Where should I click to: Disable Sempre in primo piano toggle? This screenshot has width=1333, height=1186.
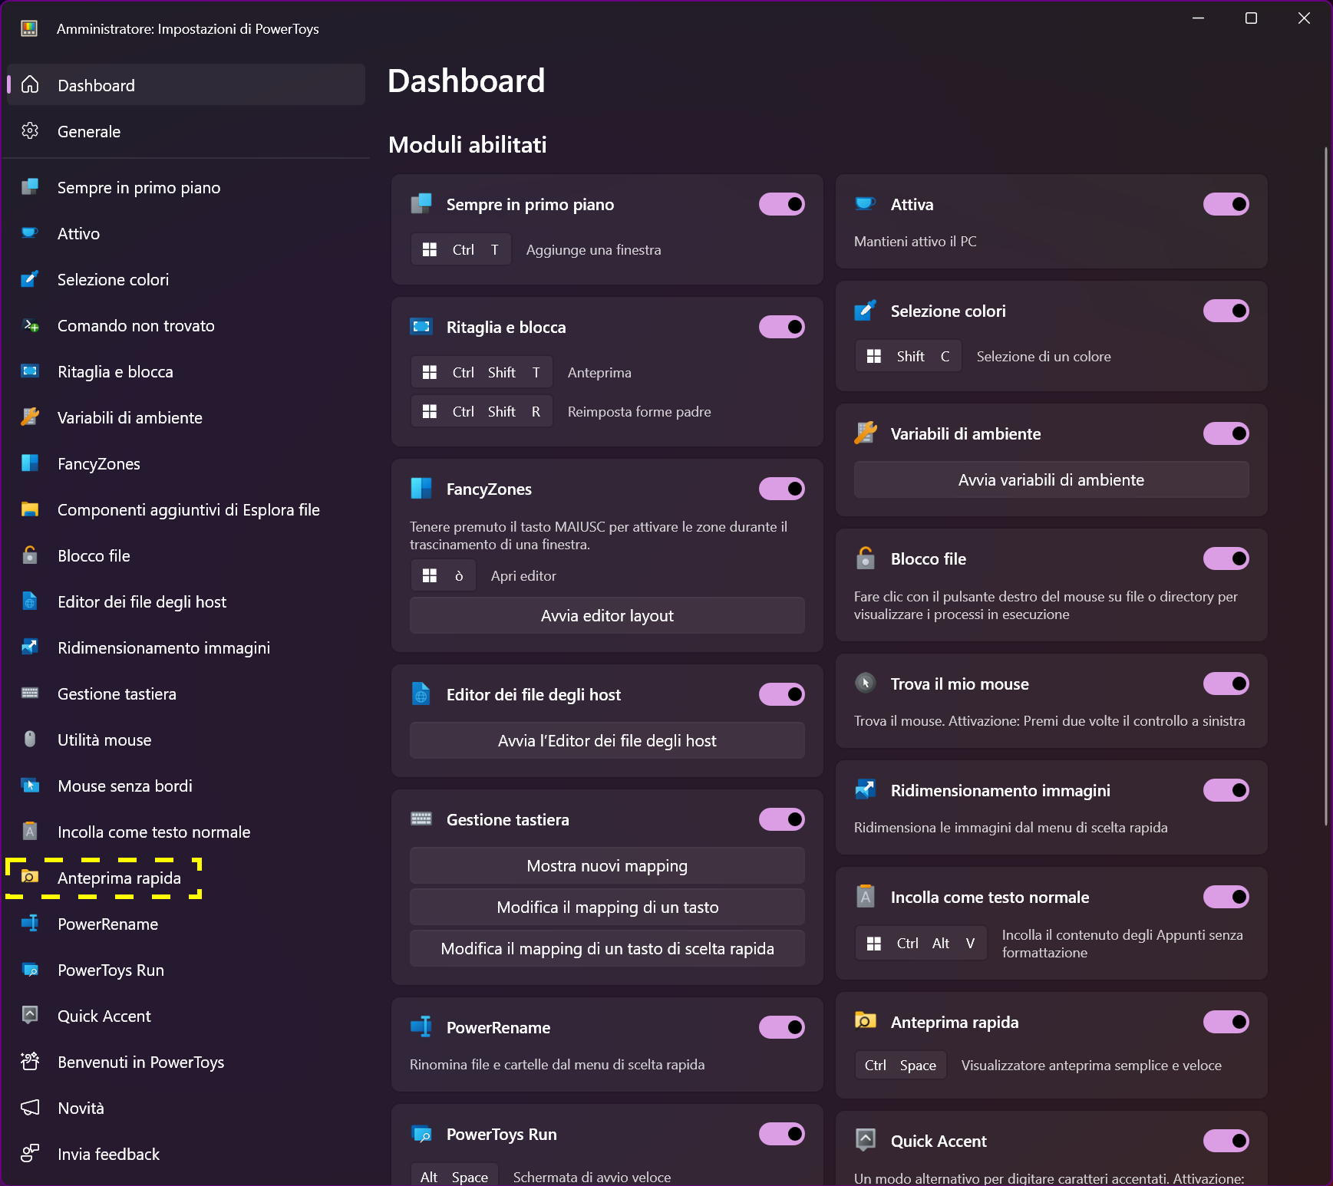(x=782, y=204)
